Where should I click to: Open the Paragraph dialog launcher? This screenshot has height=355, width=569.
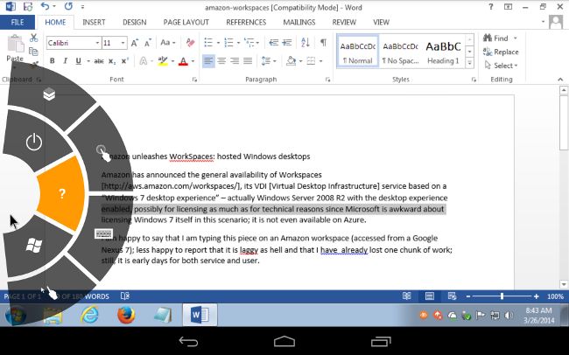pyautogui.click(x=327, y=80)
